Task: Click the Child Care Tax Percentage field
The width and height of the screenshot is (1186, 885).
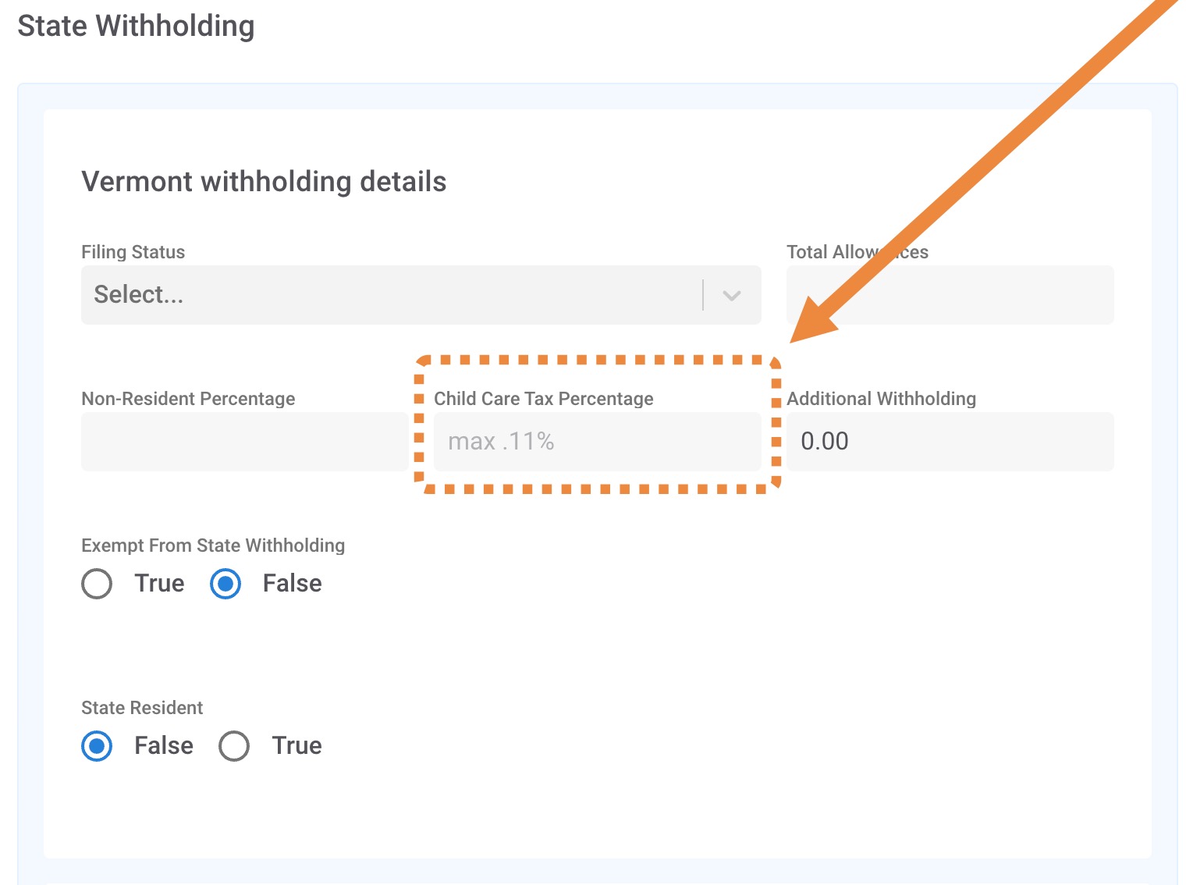Action: click(x=596, y=442)
